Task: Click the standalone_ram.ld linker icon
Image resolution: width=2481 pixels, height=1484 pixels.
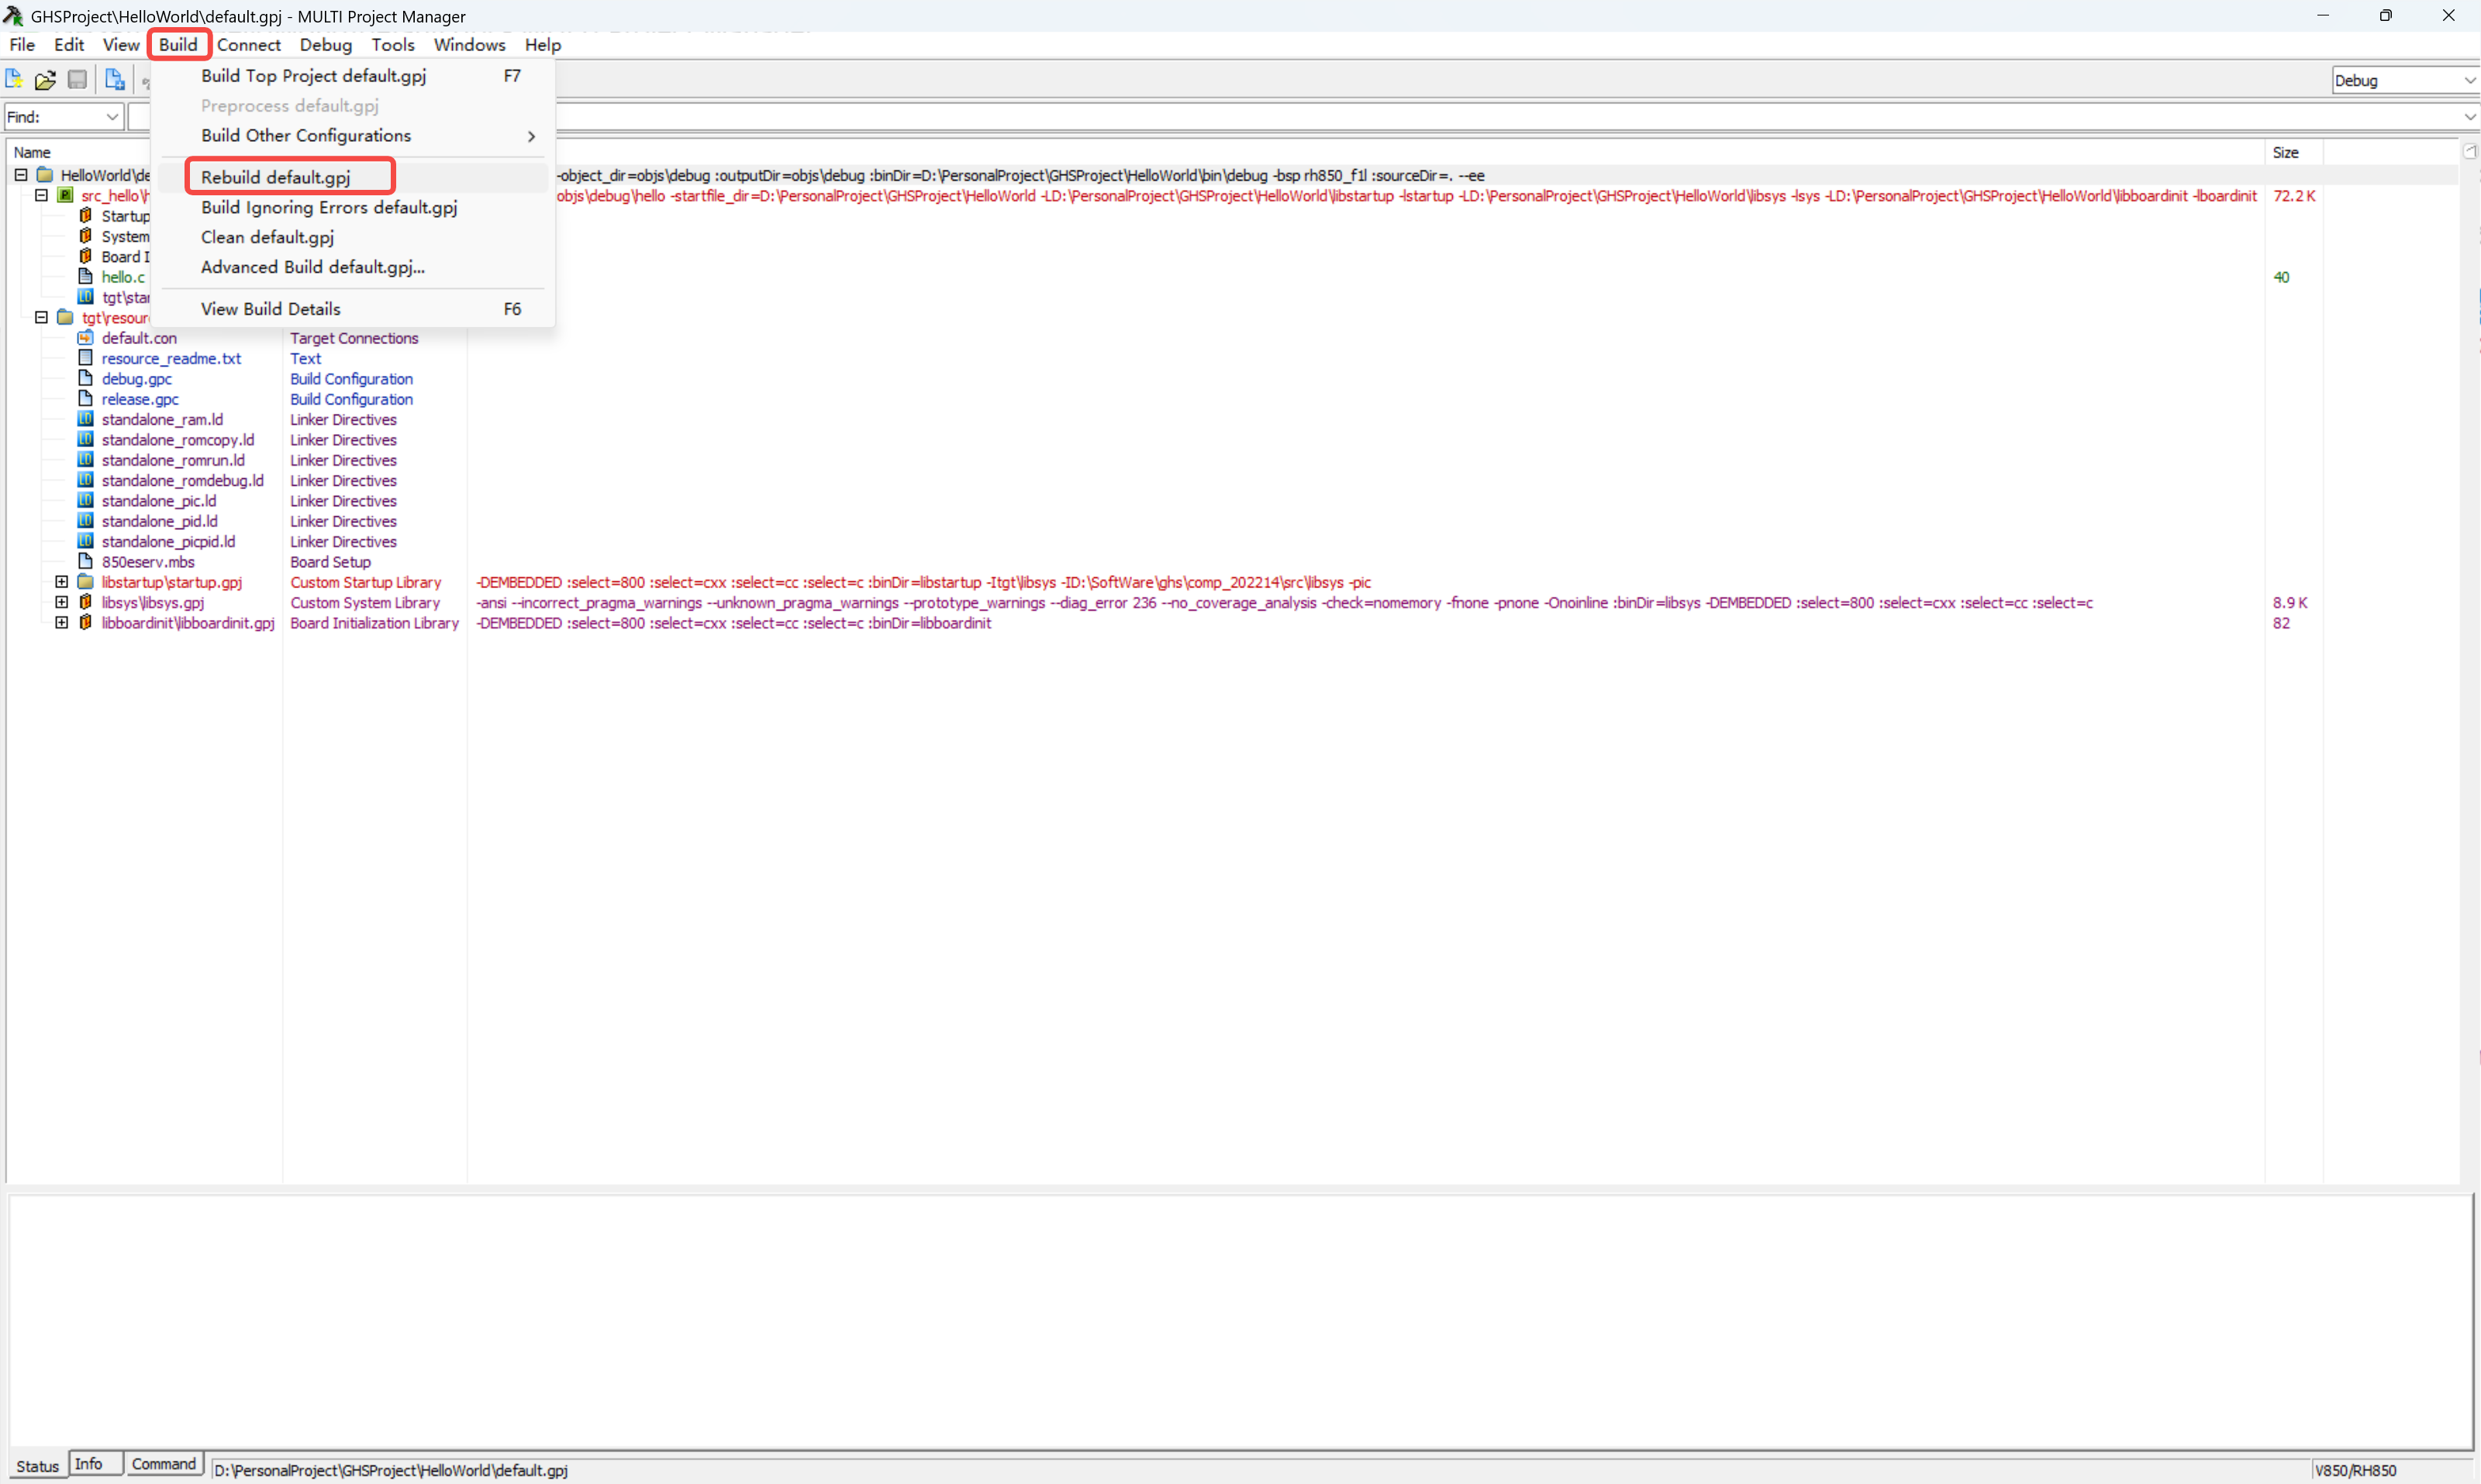Action: (x=86, y=419)
